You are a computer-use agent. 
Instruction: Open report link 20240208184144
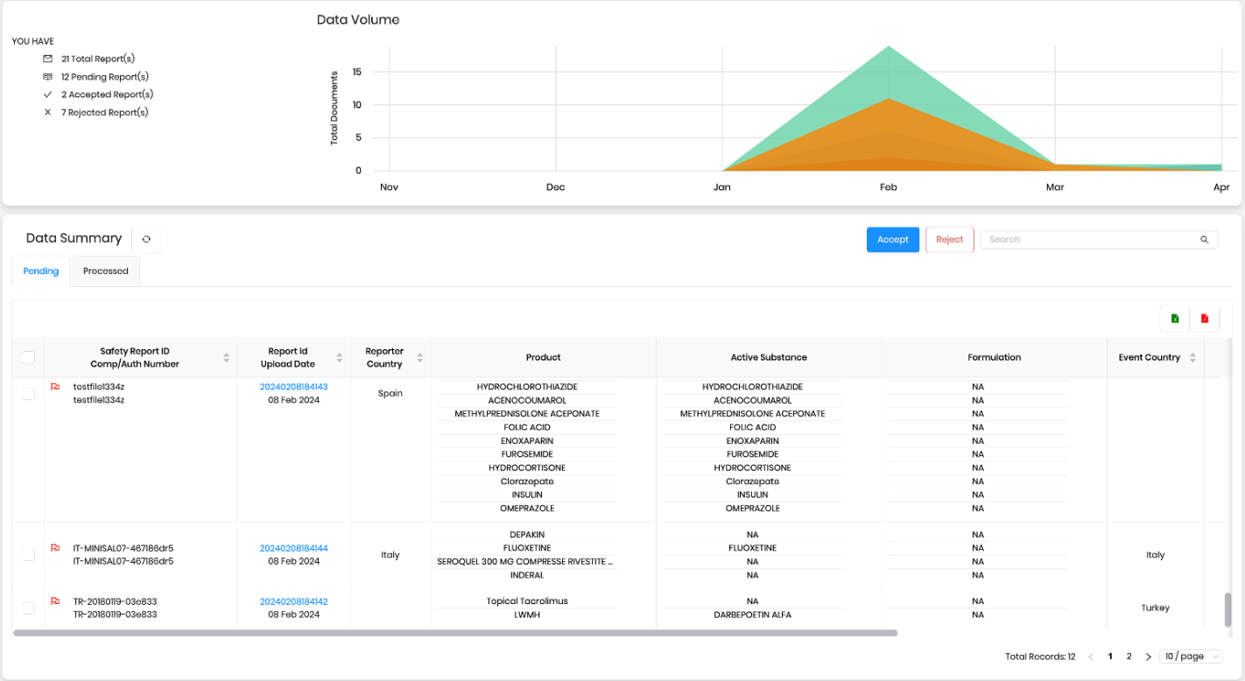(293, 548)
